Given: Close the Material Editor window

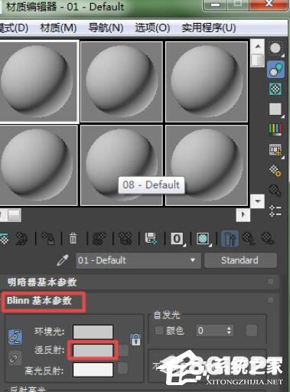Looking at the screenshot, I should tap(269, 5).
